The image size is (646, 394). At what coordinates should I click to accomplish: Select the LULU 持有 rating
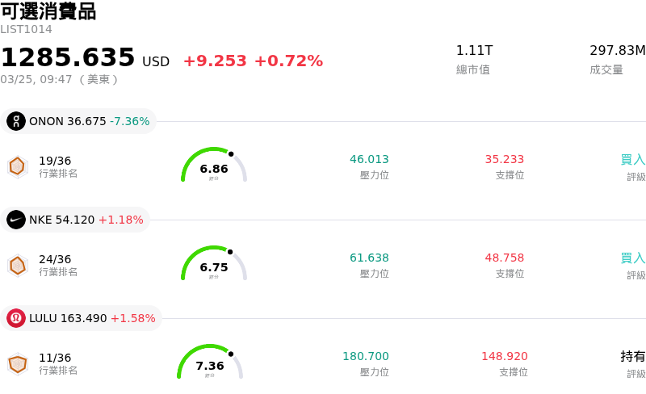(x=632, y=356)
